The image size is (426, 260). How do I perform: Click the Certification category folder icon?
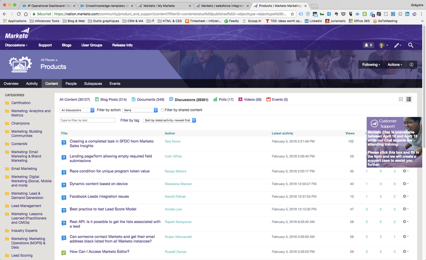[x=7, y=103]
